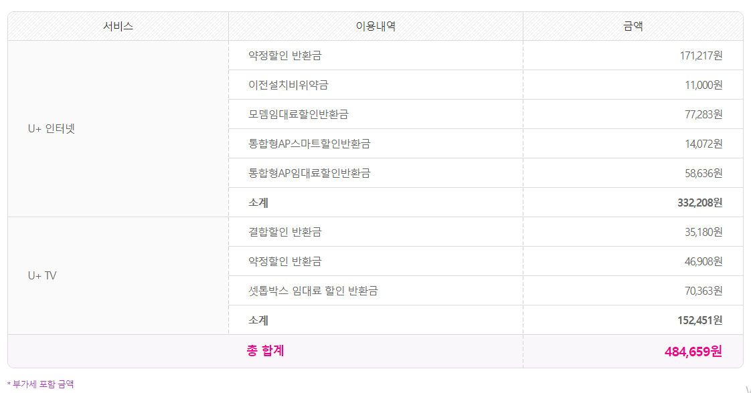Click the 46,908원 TV contract refund amount
751x393 pixels.
pos(703,261)
